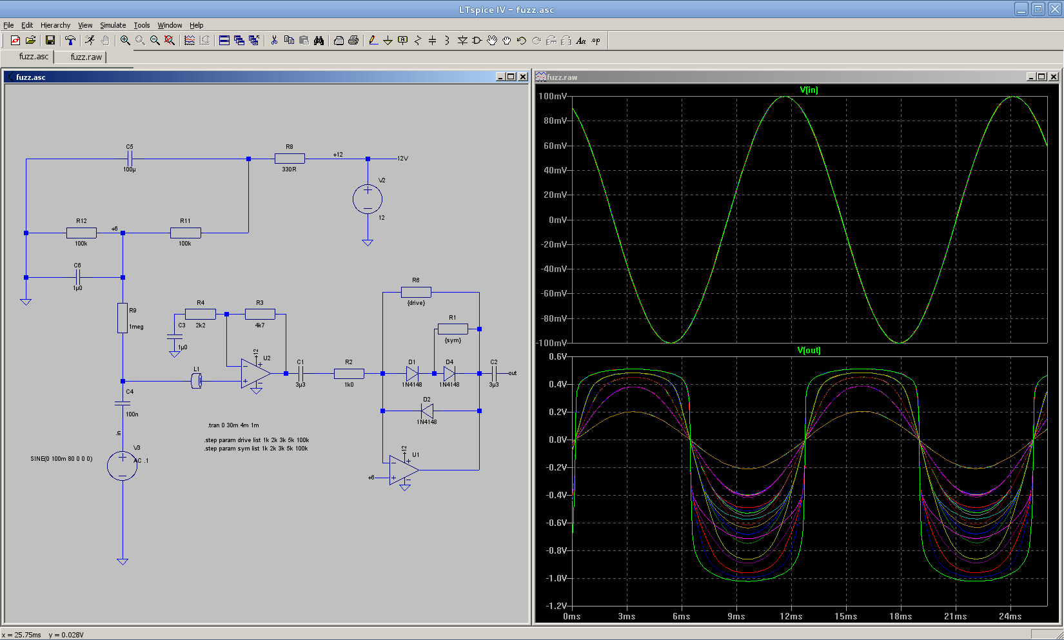Open the Hierarchy menu

55,25
